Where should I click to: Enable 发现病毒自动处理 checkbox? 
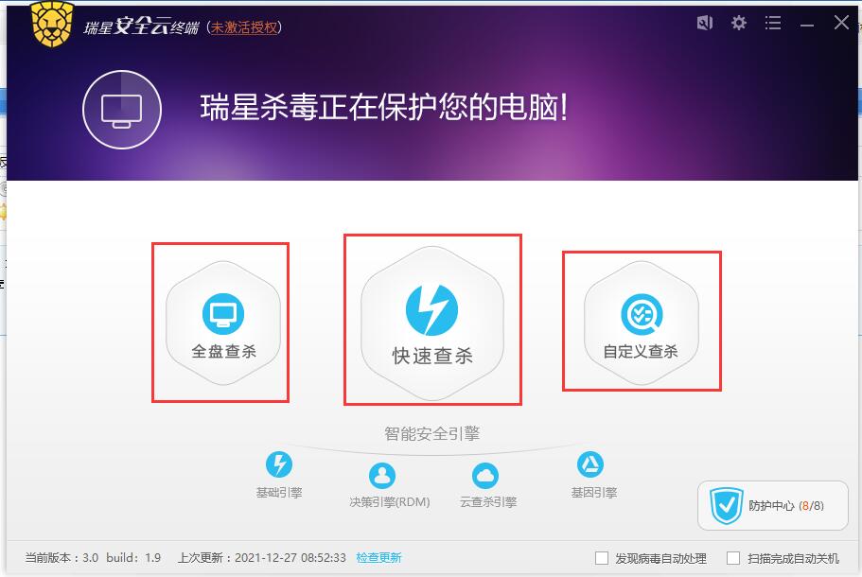click(x=602, y=558)
